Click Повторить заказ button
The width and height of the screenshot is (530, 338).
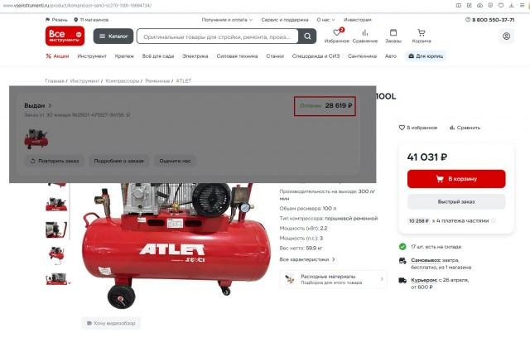pos(55,161)
